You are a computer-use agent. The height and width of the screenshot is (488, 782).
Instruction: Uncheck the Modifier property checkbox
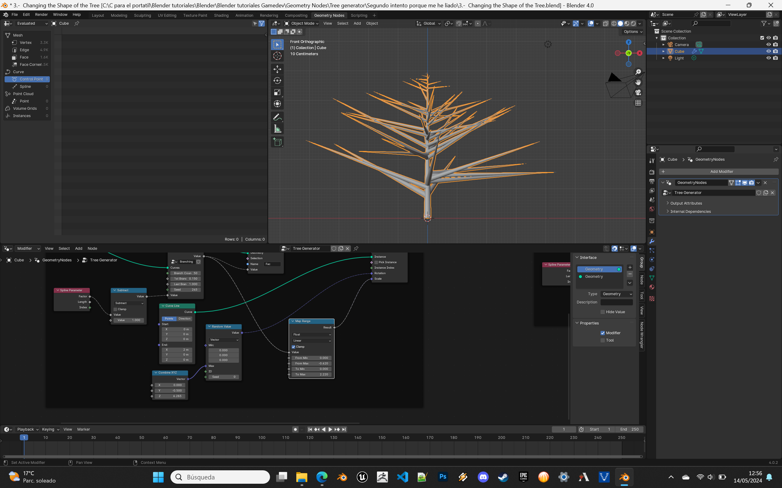[x=603, y=333]
